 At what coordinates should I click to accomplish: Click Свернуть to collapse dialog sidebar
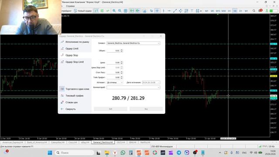pyautogui.click(x=75, y=109)
